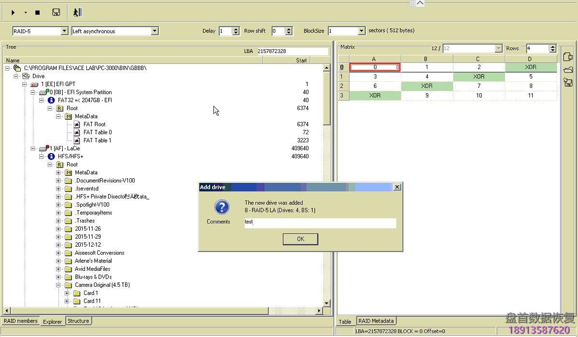578x337 pixels.
Task: Click the Comments text field
Action: pyautogui.click(x=320, y=223)
